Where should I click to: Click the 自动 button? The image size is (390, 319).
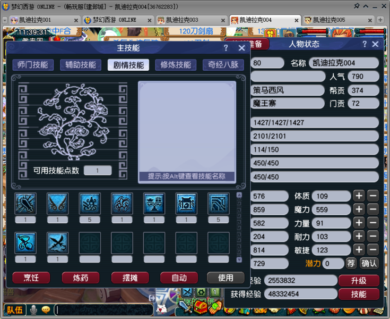(179, 278)
